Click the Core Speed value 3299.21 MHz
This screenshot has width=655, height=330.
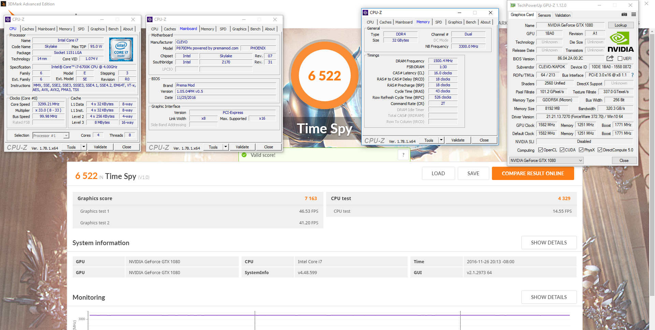pyautogui.click(x=48, y=104)
